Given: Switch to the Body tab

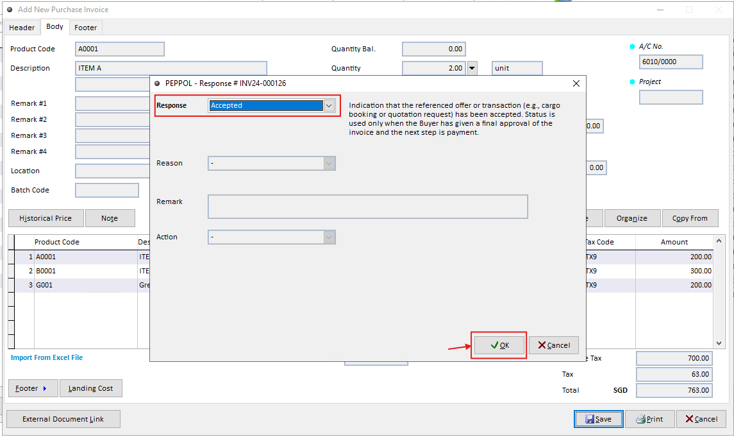Looking at the screenshot, I should coord(54,27).
